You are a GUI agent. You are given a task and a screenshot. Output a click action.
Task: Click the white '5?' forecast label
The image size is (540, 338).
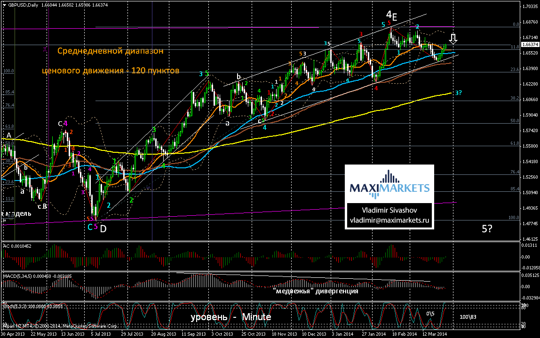click(487, 229)
